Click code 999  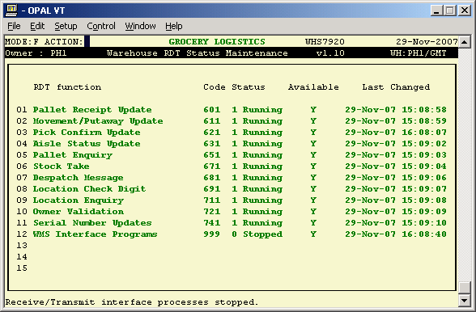coord(211,234)
